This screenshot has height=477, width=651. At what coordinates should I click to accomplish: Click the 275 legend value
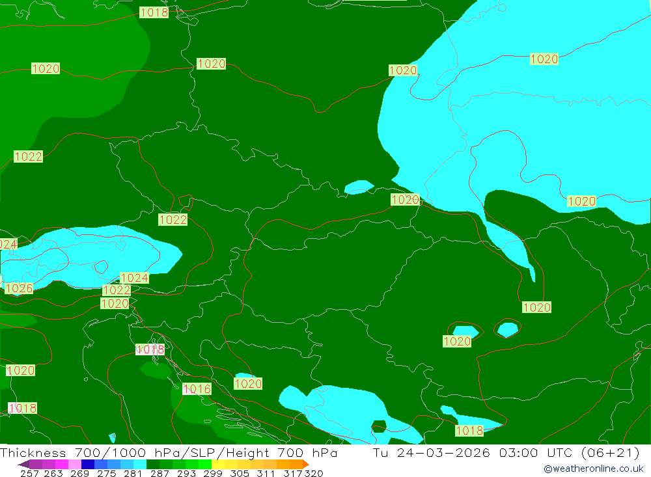[x=106, y=473]
